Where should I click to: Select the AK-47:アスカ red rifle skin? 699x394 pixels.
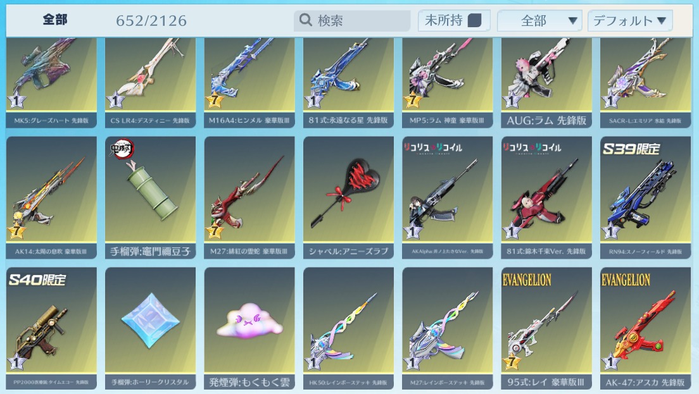pyautogui.click(x=645, y=329)
